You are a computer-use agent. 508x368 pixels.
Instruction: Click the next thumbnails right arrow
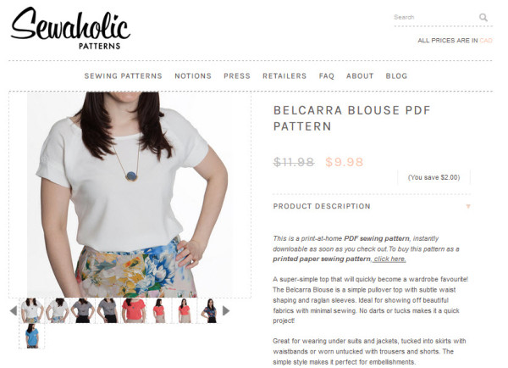click(226, 310)
